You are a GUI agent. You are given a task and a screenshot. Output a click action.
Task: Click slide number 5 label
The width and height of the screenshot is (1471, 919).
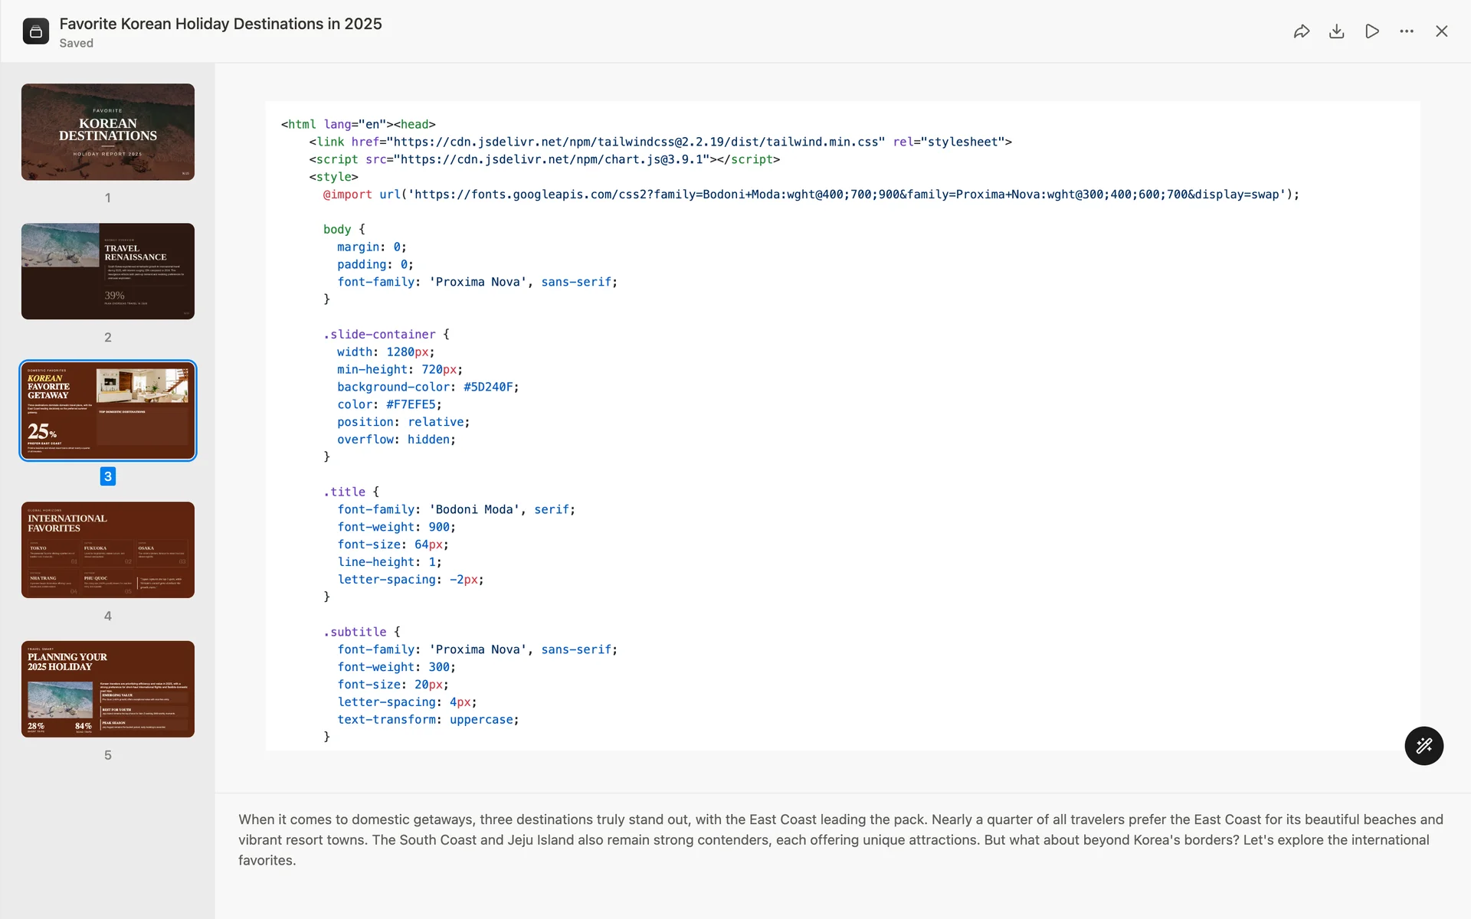coord(108,755)
